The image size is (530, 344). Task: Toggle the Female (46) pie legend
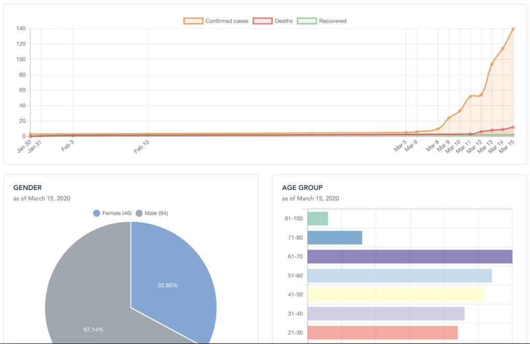(112, 213)
